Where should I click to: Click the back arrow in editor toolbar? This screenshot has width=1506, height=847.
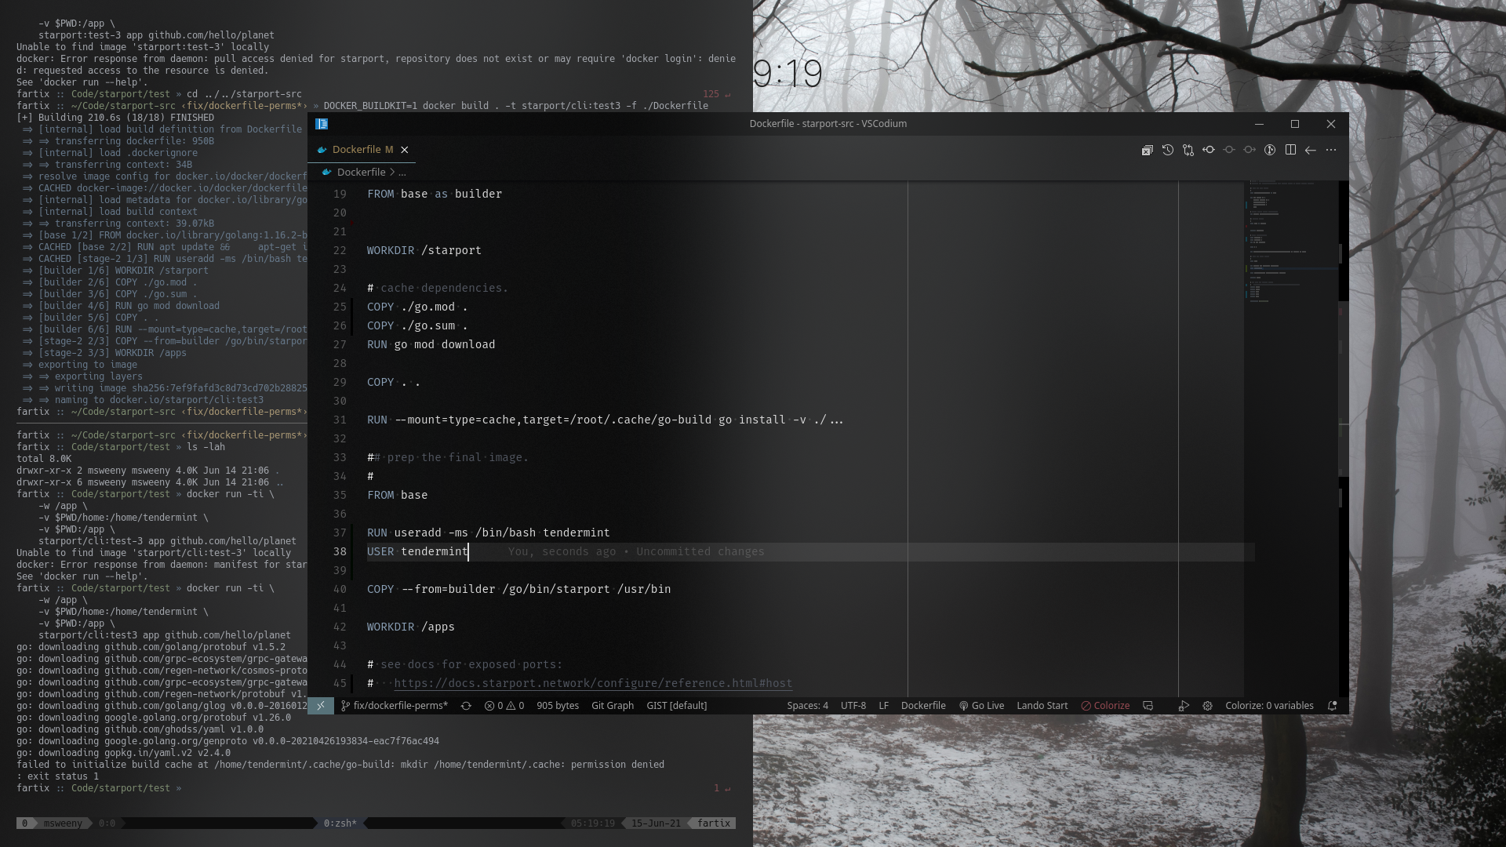click(x=1310, y=150)
